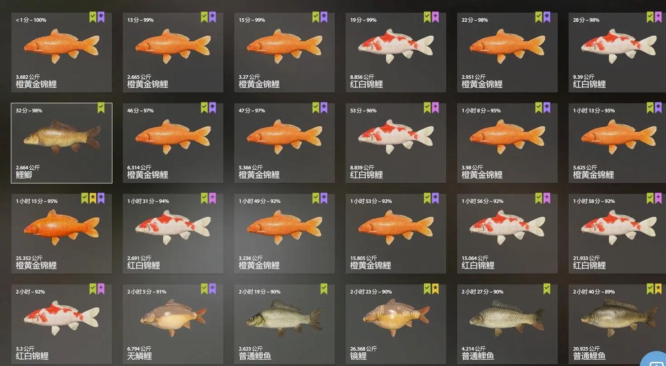666x366 pixels.
Task: Select the 15.805公斤 橙黄金锦鲤 fish card
Action: coord(396,233)
